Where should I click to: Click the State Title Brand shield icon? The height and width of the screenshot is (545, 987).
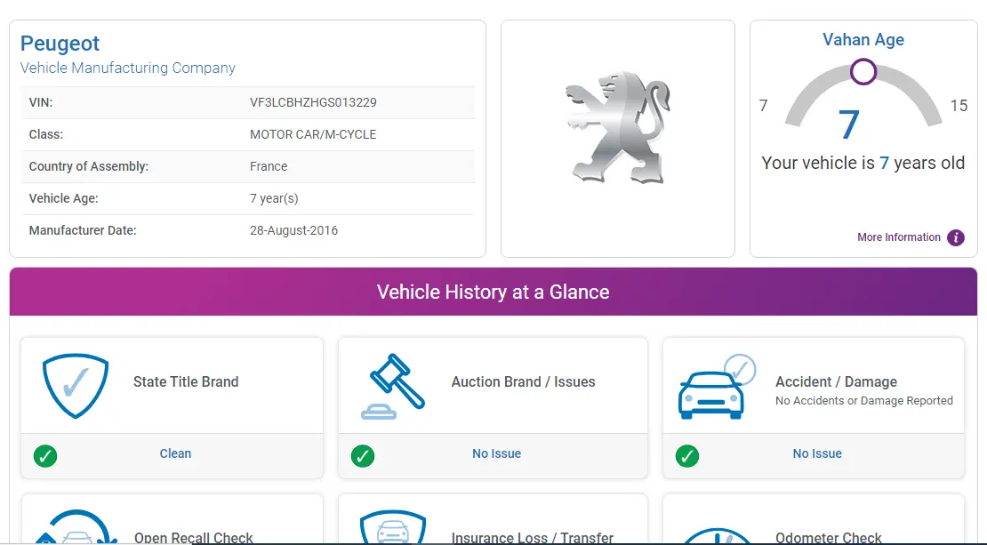point(75,386)
